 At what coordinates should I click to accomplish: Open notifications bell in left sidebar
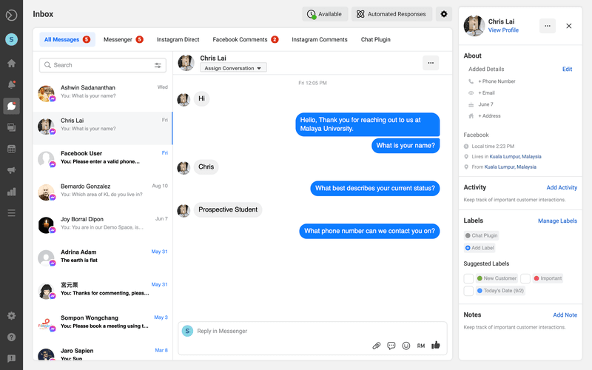pyautogui.click(x=11, y=84)
